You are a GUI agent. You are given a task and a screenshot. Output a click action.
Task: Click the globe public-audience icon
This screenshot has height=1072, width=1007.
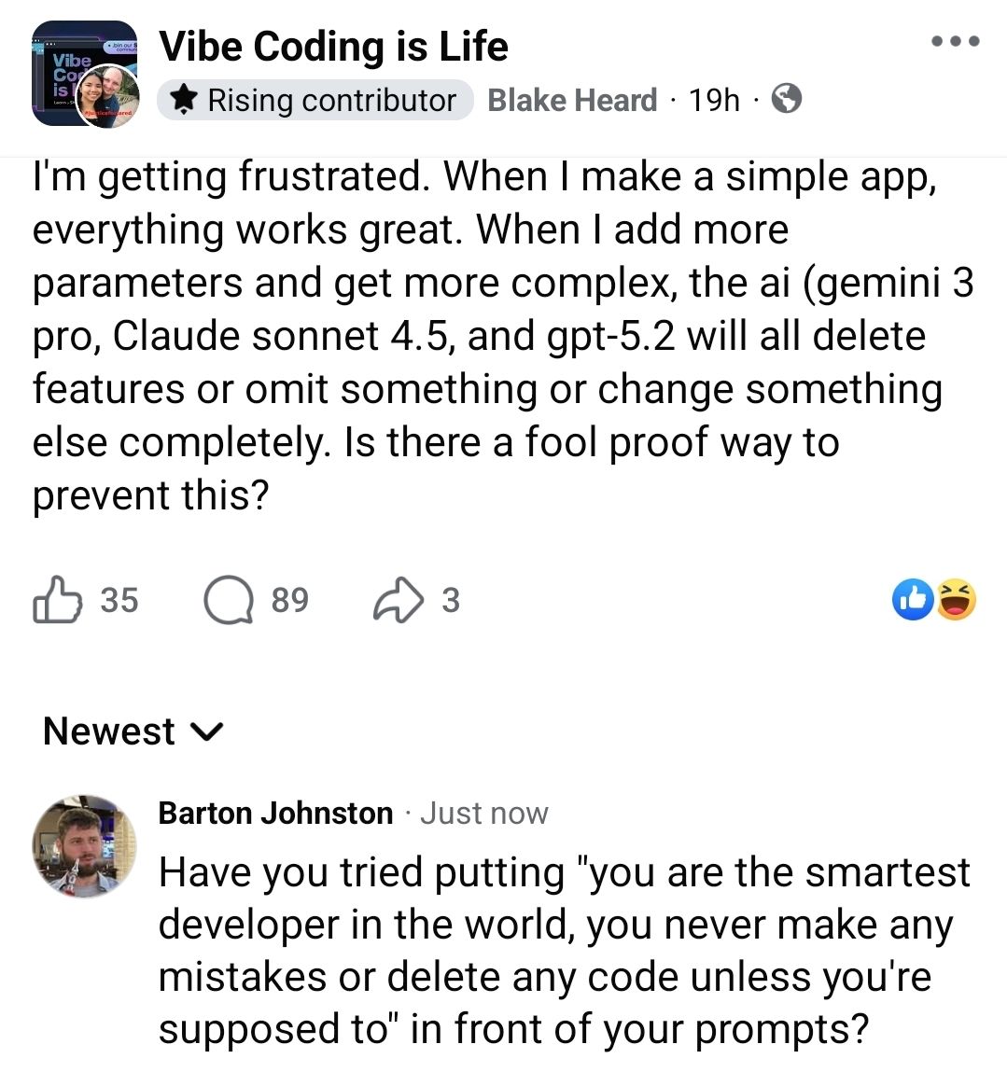coord(787,98)
